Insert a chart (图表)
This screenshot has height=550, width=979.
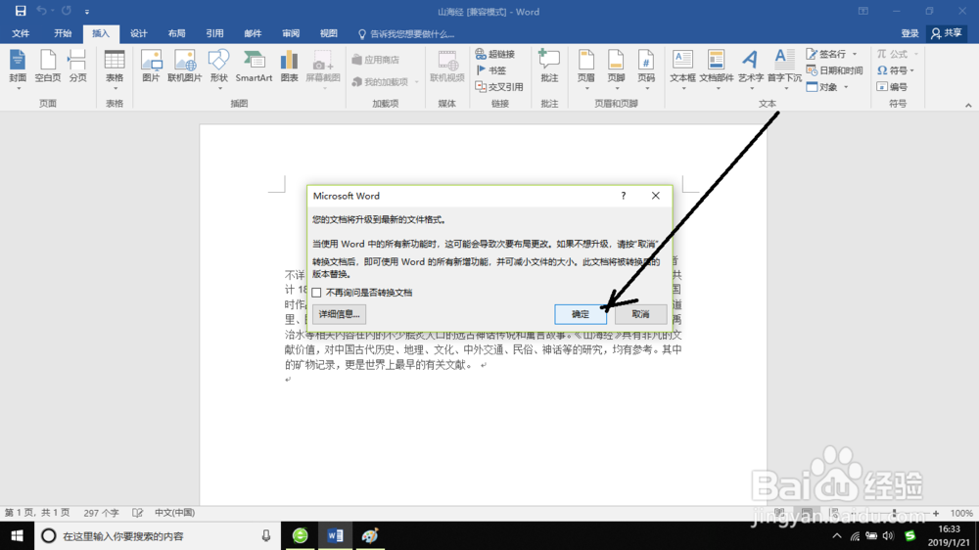[x=289, y=67]
